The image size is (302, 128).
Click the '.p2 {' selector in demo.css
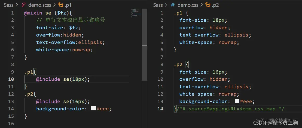pos(181,64)
